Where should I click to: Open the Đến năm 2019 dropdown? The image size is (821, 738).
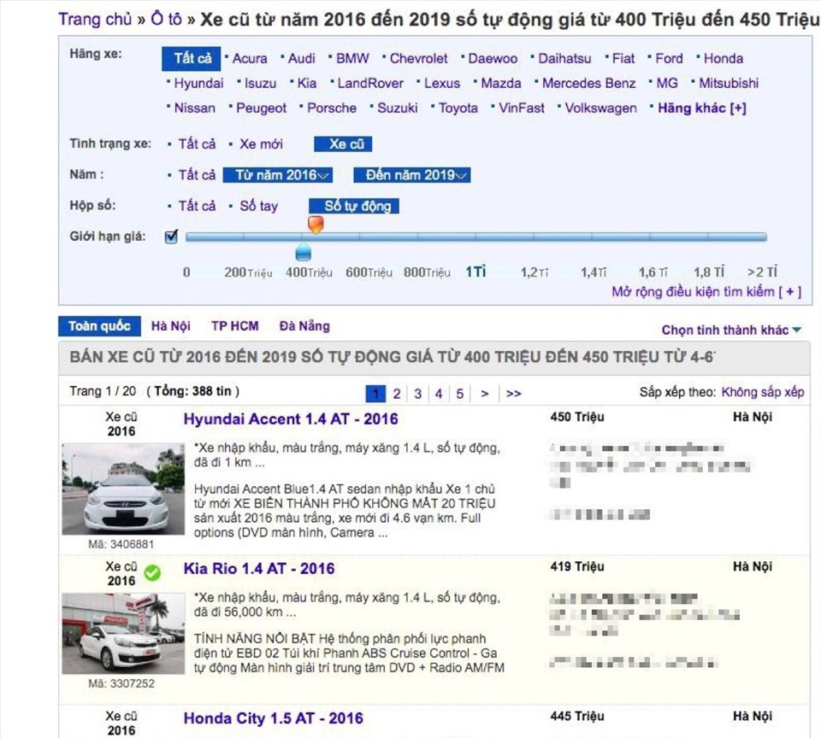tap(412, 175)
